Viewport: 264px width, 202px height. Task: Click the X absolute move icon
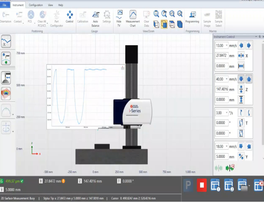click(x=241, y=56)
